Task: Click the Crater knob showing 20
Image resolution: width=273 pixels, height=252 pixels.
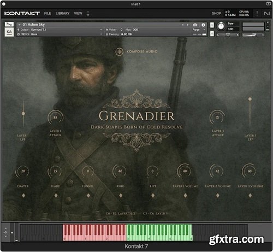Action: point(23,171)
